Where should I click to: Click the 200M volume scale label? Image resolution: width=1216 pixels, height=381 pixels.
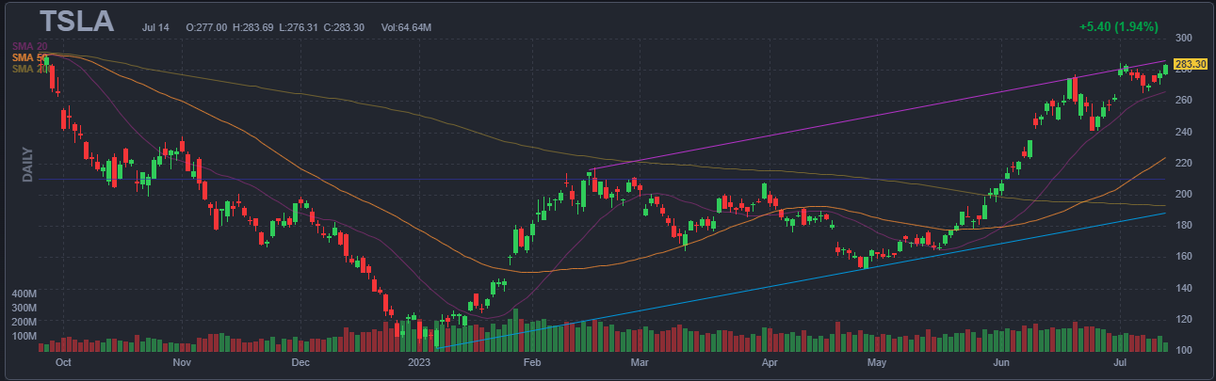point(24,322)
